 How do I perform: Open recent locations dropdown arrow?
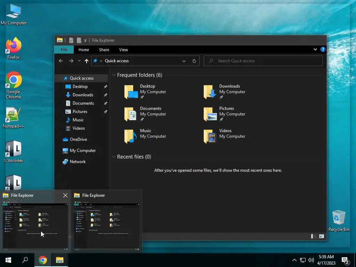coord(79,61)
